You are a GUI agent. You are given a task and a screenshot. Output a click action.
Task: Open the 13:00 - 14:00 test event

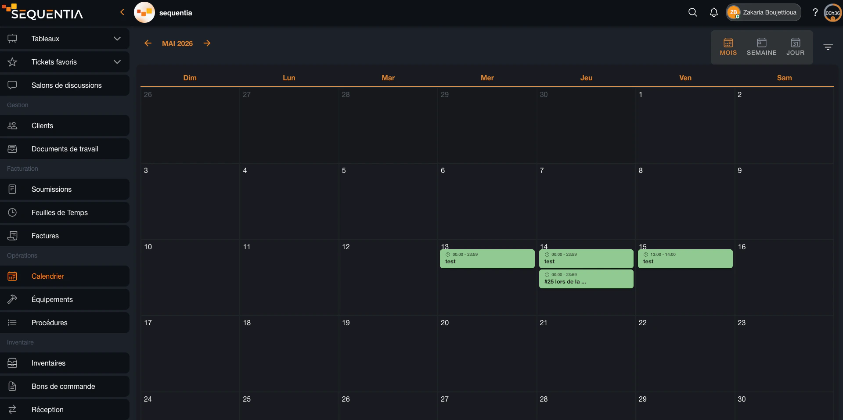[x=685, y=258]
